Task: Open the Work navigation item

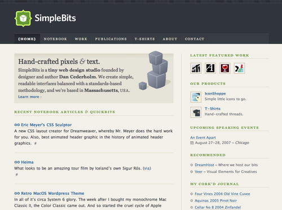Action: (81, 39)
